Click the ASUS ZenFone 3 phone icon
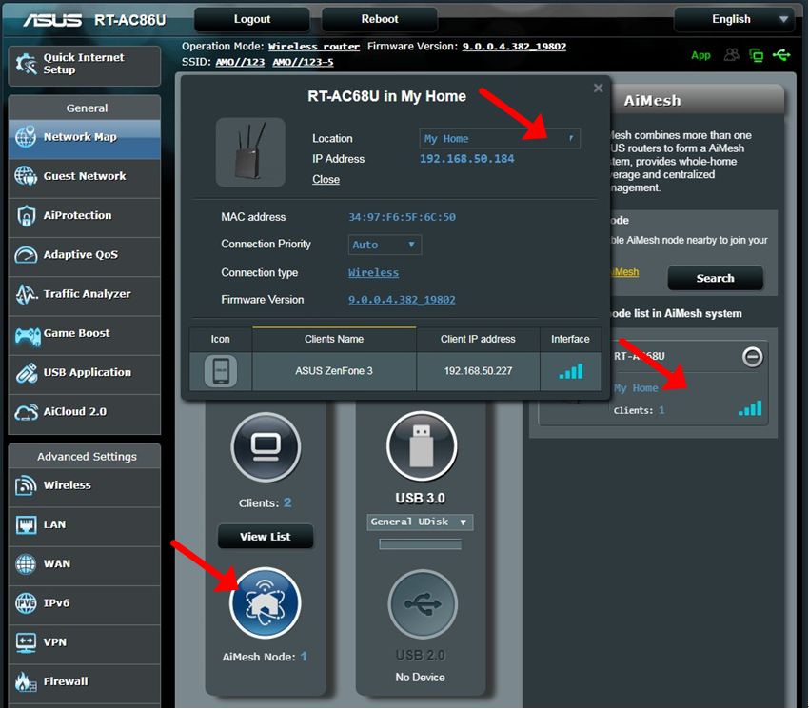The image size is (809, 709). point(221,371)
